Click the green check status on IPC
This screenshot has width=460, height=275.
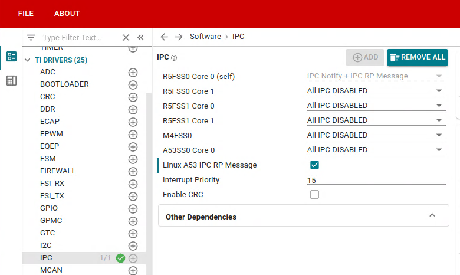click(120, 258)
